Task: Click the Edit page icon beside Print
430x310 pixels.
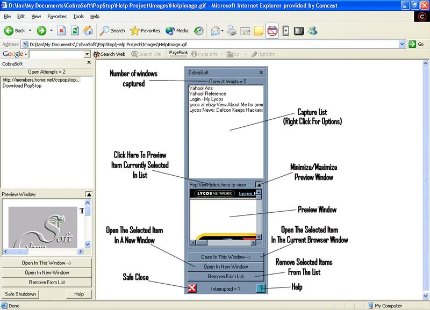Action: (x=245, y=31)
